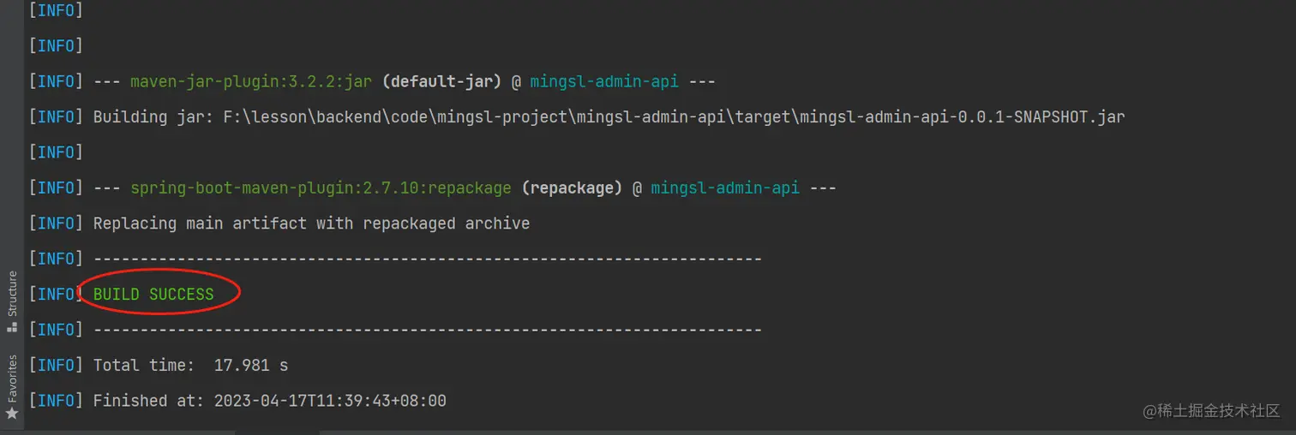This screenshot has width=1296, height=435.
Task: Click the bottom-right watermark text
Action: 1211,411
